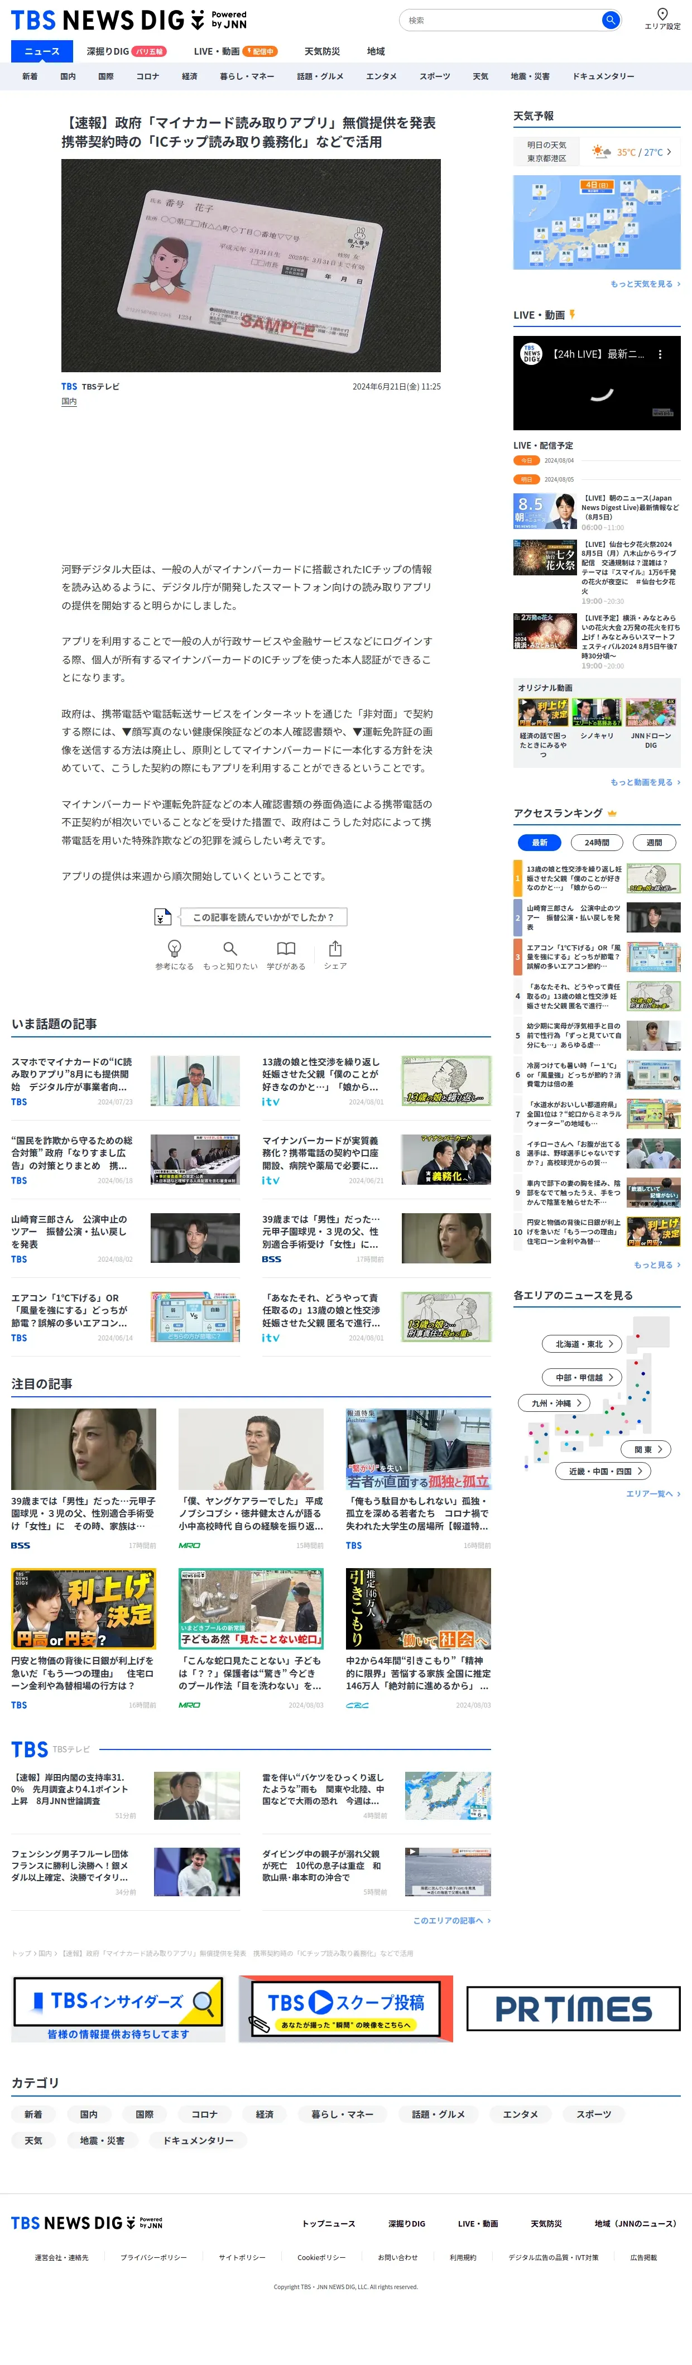Click 経済 in the sub navigation
This screenshot has width=692, height=2365.
coord(190,76)
